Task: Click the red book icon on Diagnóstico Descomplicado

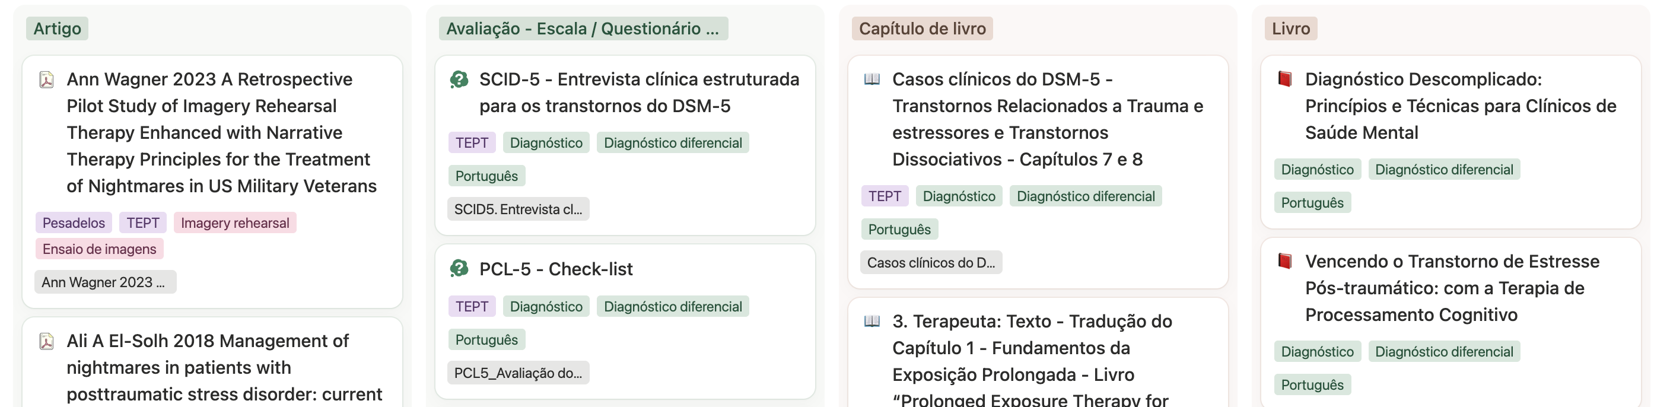Action: [x=1285, y=80]
